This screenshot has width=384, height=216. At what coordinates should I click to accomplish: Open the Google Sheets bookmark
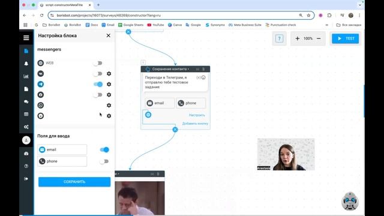(x=131, y=25)
